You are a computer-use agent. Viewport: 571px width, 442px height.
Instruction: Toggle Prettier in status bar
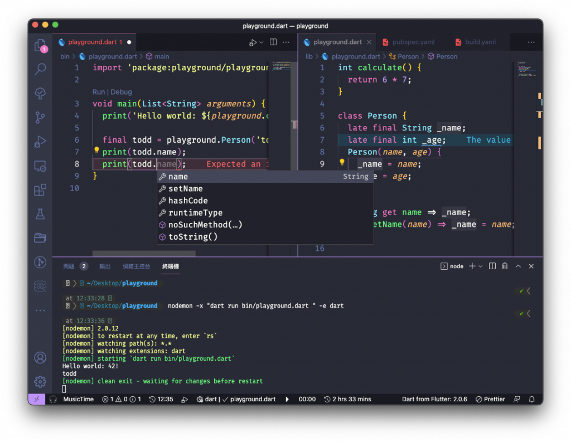(x=490, y=400)
